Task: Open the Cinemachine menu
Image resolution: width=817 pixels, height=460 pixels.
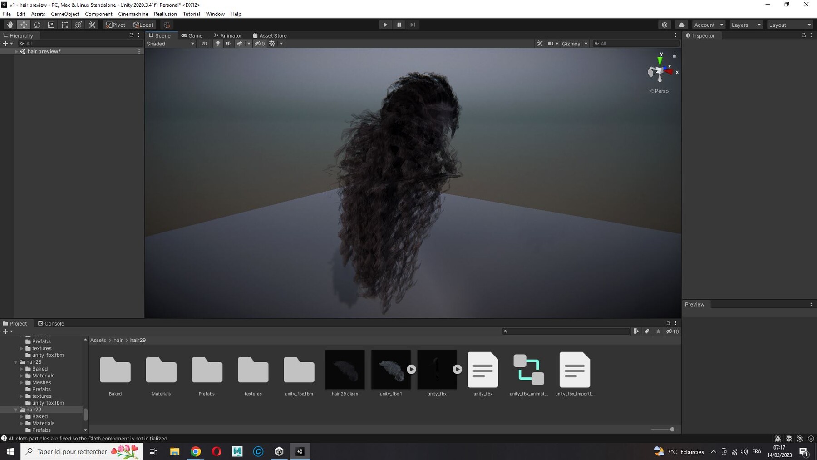Action: click(133, 14)
